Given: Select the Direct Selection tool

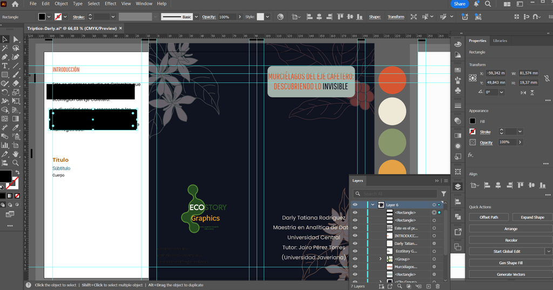Looking at the screenshot, I should point(16,39).
